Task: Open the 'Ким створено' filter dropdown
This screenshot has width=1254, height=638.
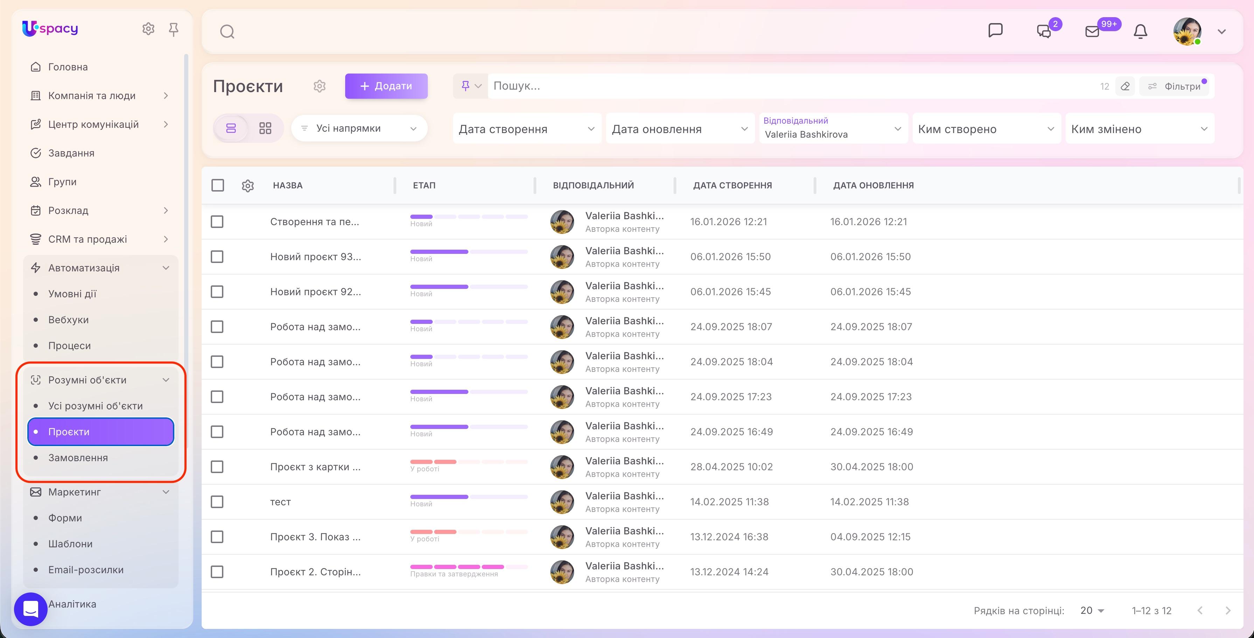Action: point(986,129)
